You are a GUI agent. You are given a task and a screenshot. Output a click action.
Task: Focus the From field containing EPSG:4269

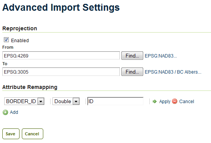[61, 55]
